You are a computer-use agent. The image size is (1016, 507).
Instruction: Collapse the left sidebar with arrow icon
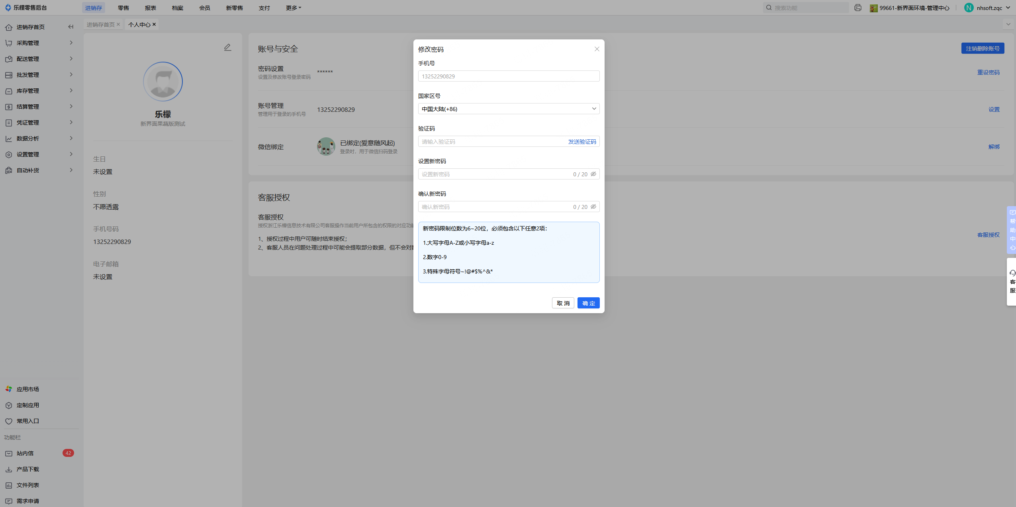[x=71, y=27]
